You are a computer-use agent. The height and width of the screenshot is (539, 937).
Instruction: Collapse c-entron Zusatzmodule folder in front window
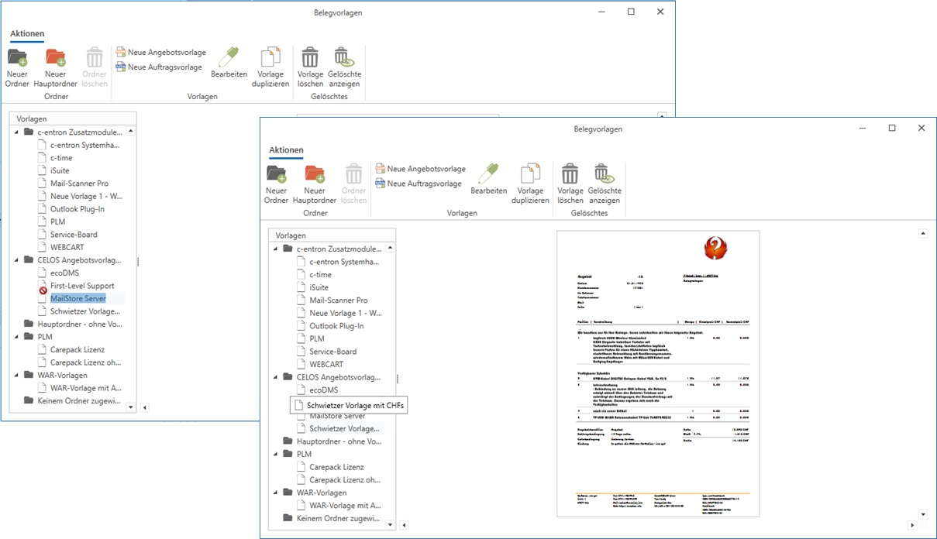click(x=275, y=249)
